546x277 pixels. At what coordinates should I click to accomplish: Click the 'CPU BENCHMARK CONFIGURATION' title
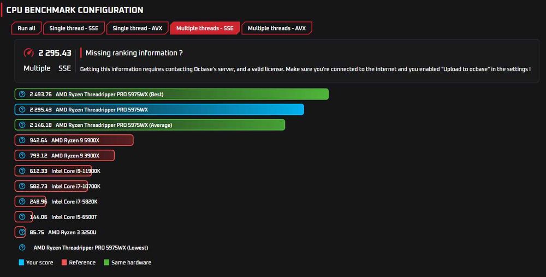74,10
